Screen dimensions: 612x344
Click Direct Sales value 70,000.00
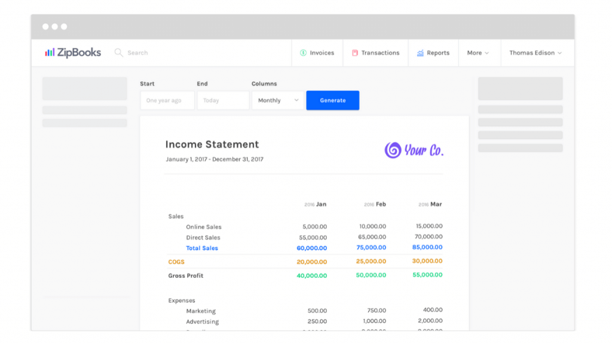coord(429,236)
